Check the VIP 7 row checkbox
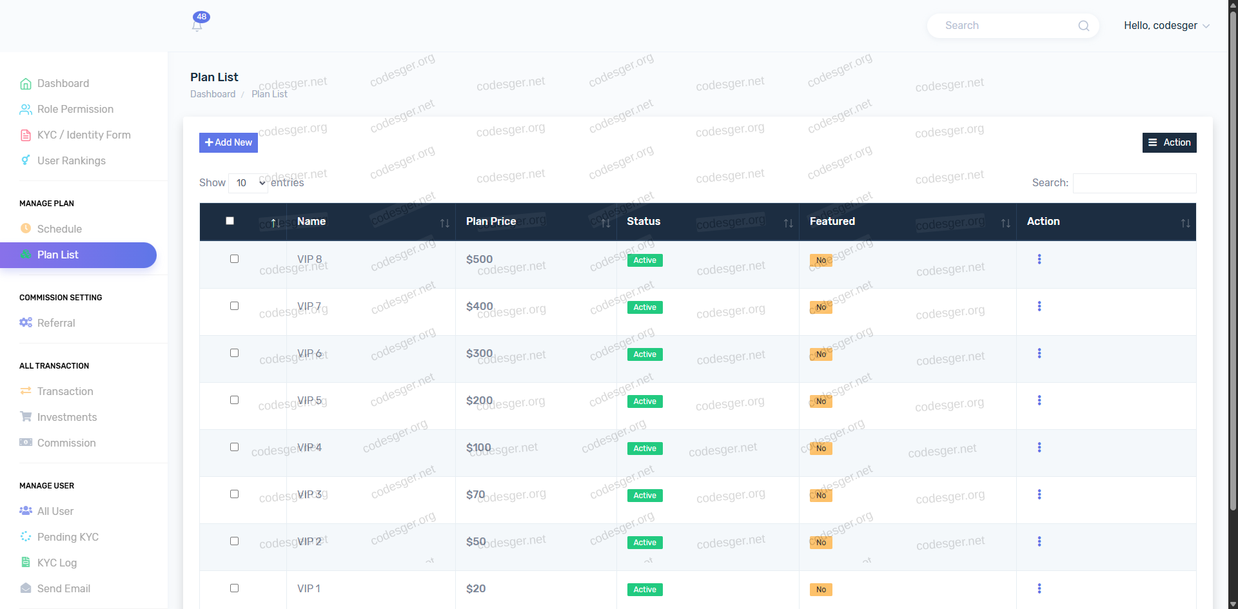Image resolution: width=1238 pixels, height=609 pixels. [x=235, y=306]
